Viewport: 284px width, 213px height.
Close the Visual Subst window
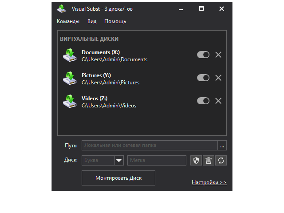pyautogui.click(x=221, y=9)
